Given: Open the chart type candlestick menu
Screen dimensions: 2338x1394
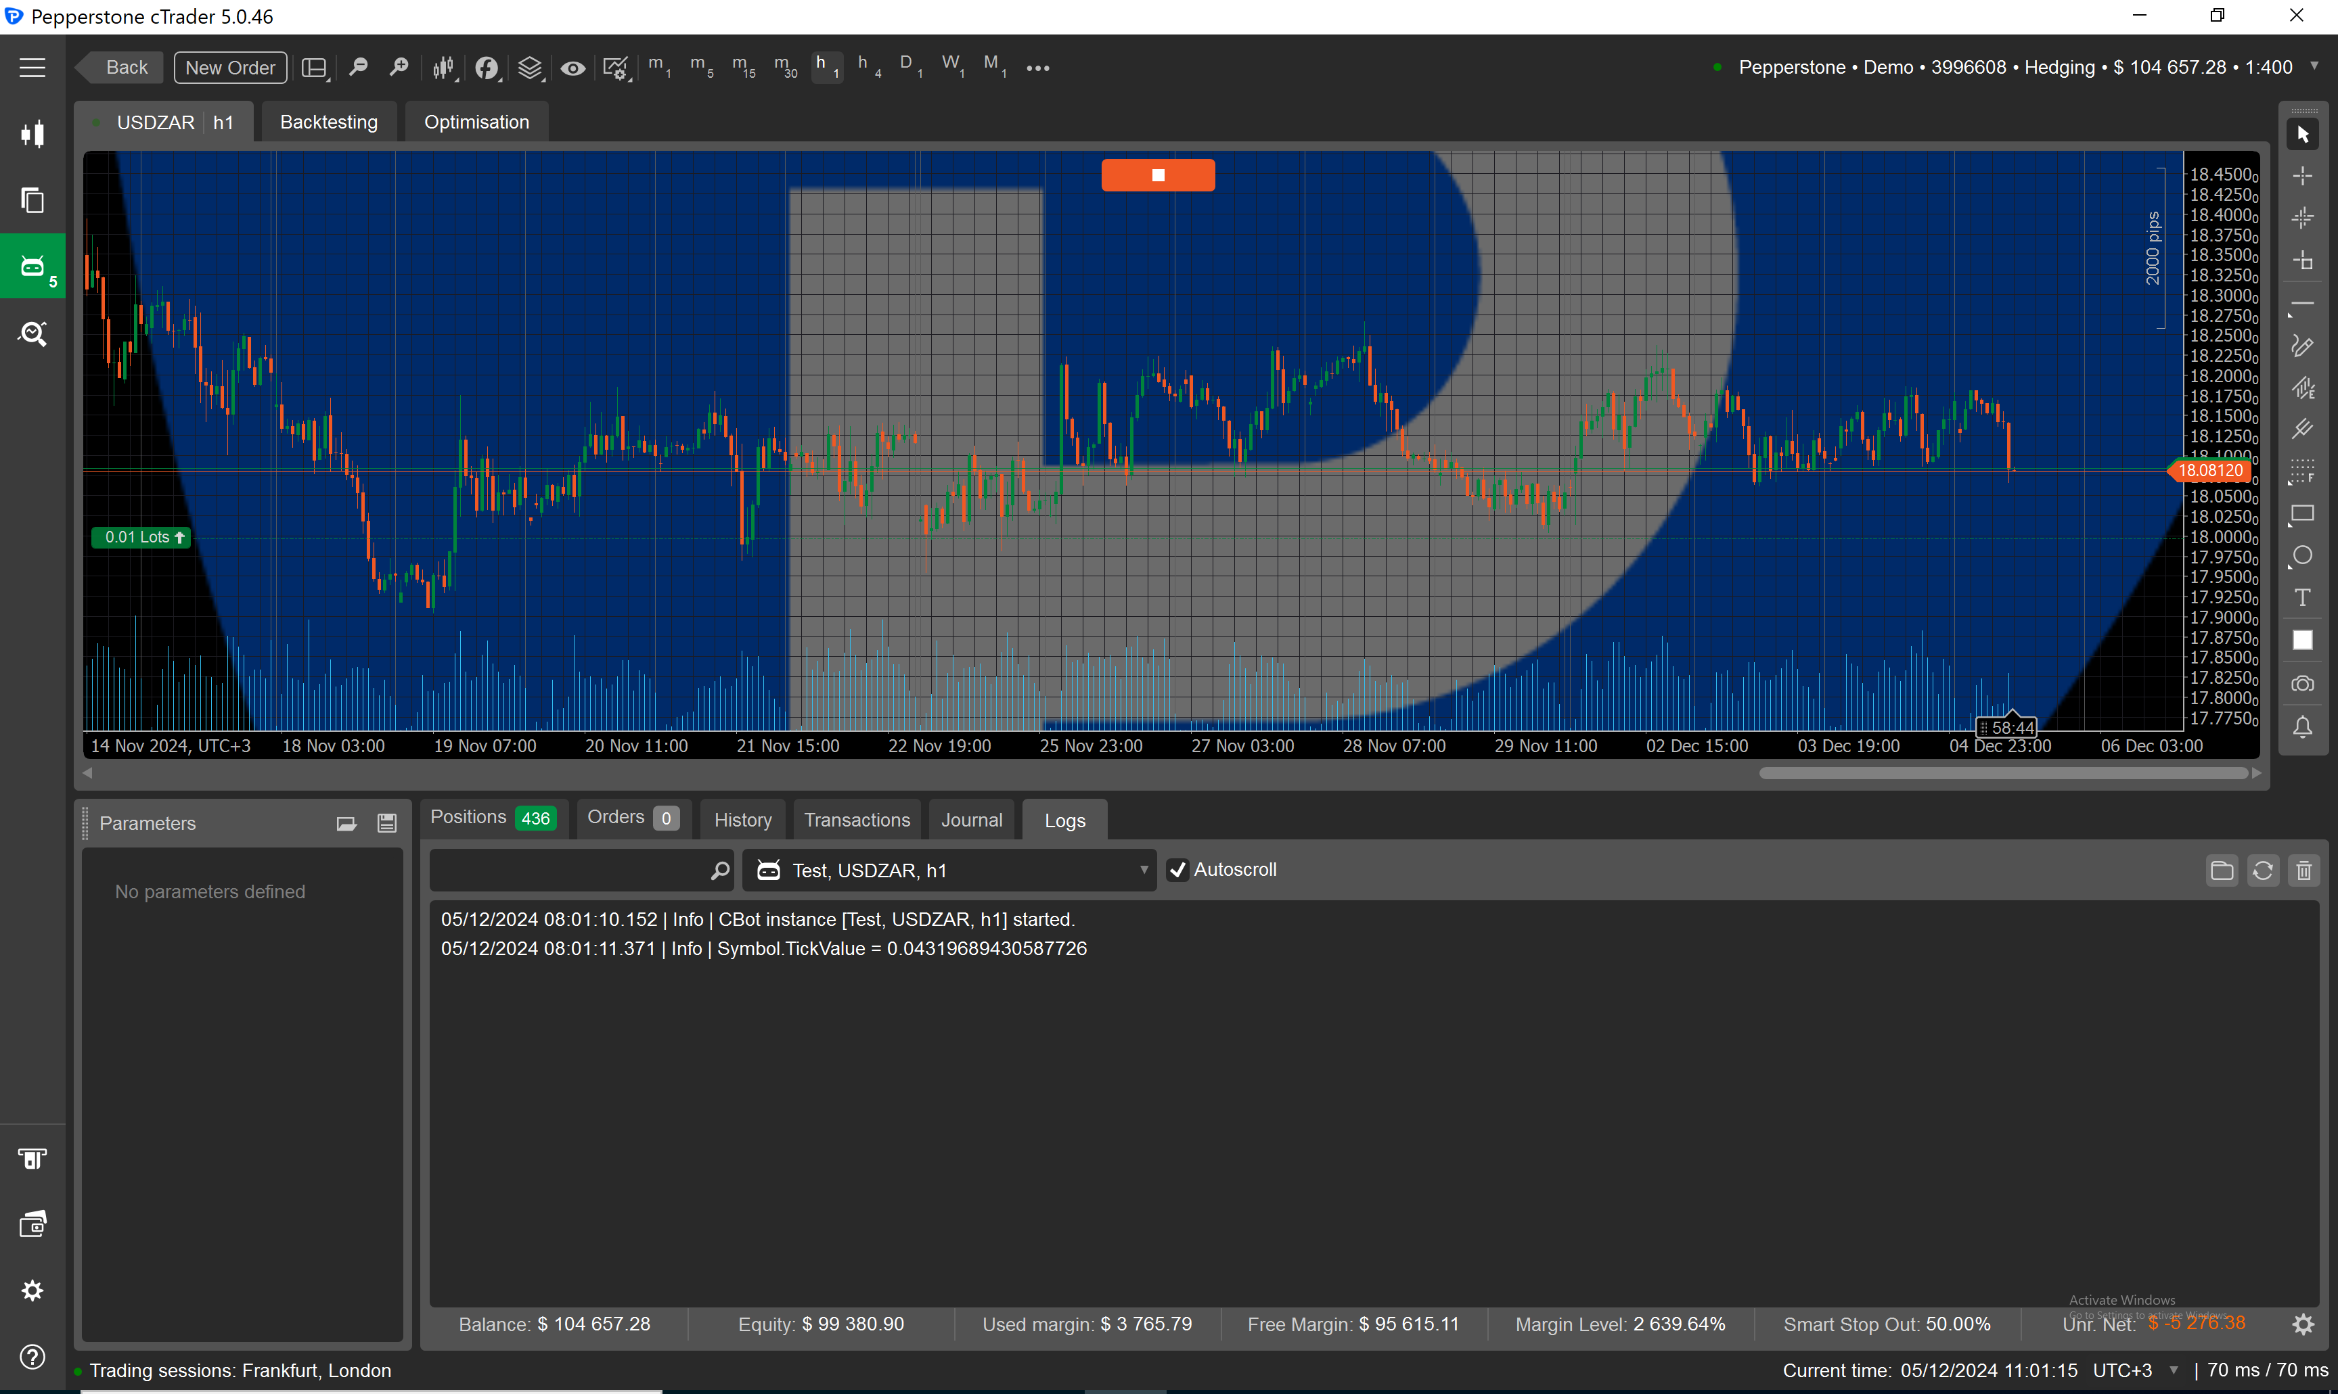Looking at the screenshot, I should click(x=443, y=68).
